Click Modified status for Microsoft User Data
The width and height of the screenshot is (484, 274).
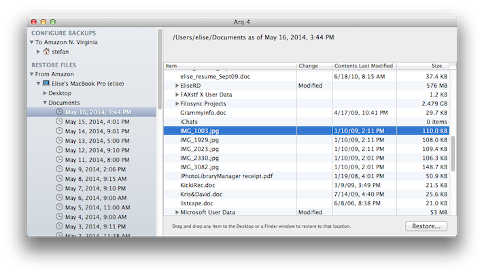coord(310,212)
